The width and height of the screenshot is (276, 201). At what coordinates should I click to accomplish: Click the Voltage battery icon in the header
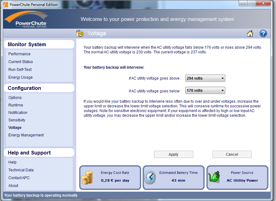pyautogui.click(x=80, y=33)
